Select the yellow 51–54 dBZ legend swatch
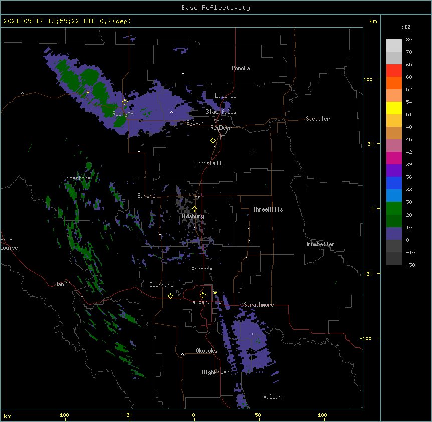The height and width of the screenshot is (422, 432). click(x=394, y=108)
